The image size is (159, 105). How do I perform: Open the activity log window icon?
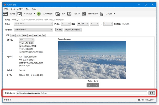(84, 14)
